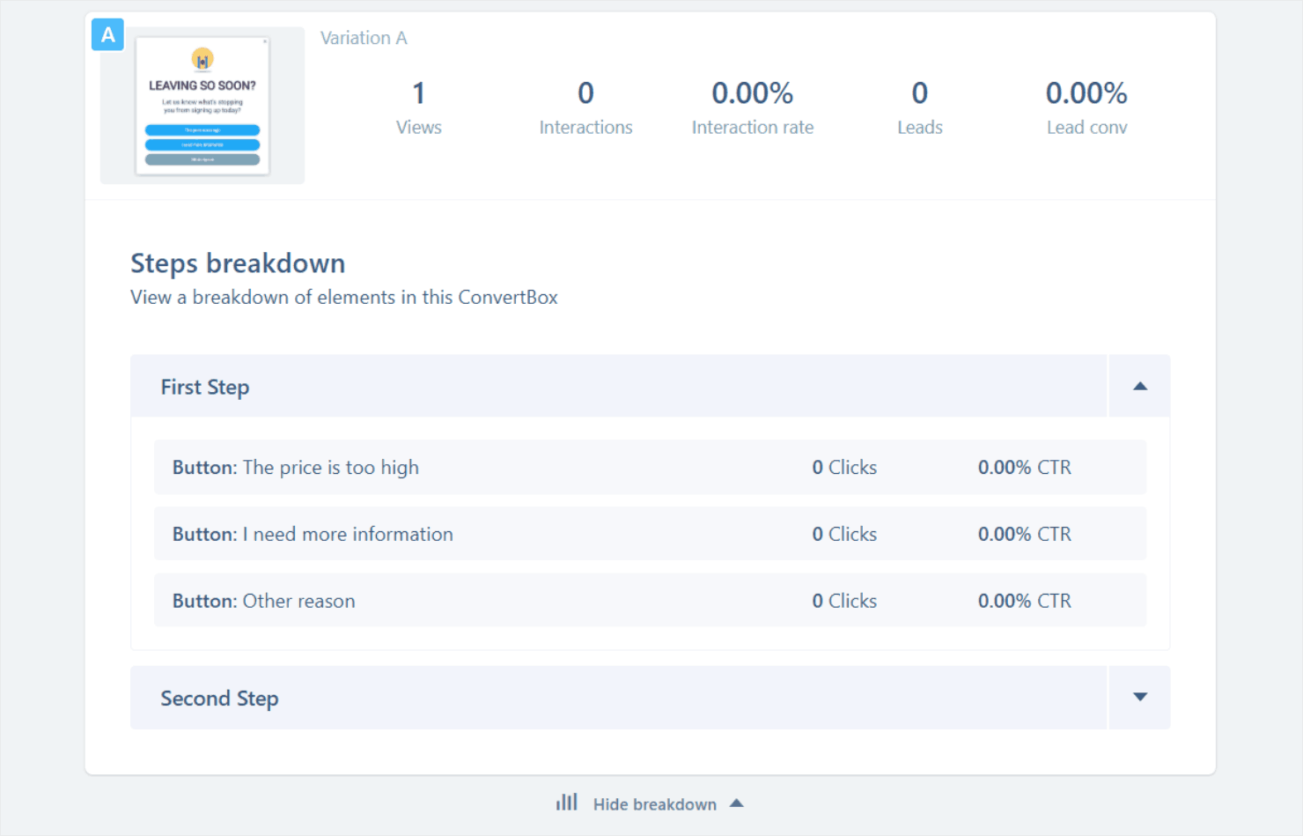This screenshot has height=836, width=1303.
Task: Click the up arrow after Hide breakdown text
Action: coord(737,803)
